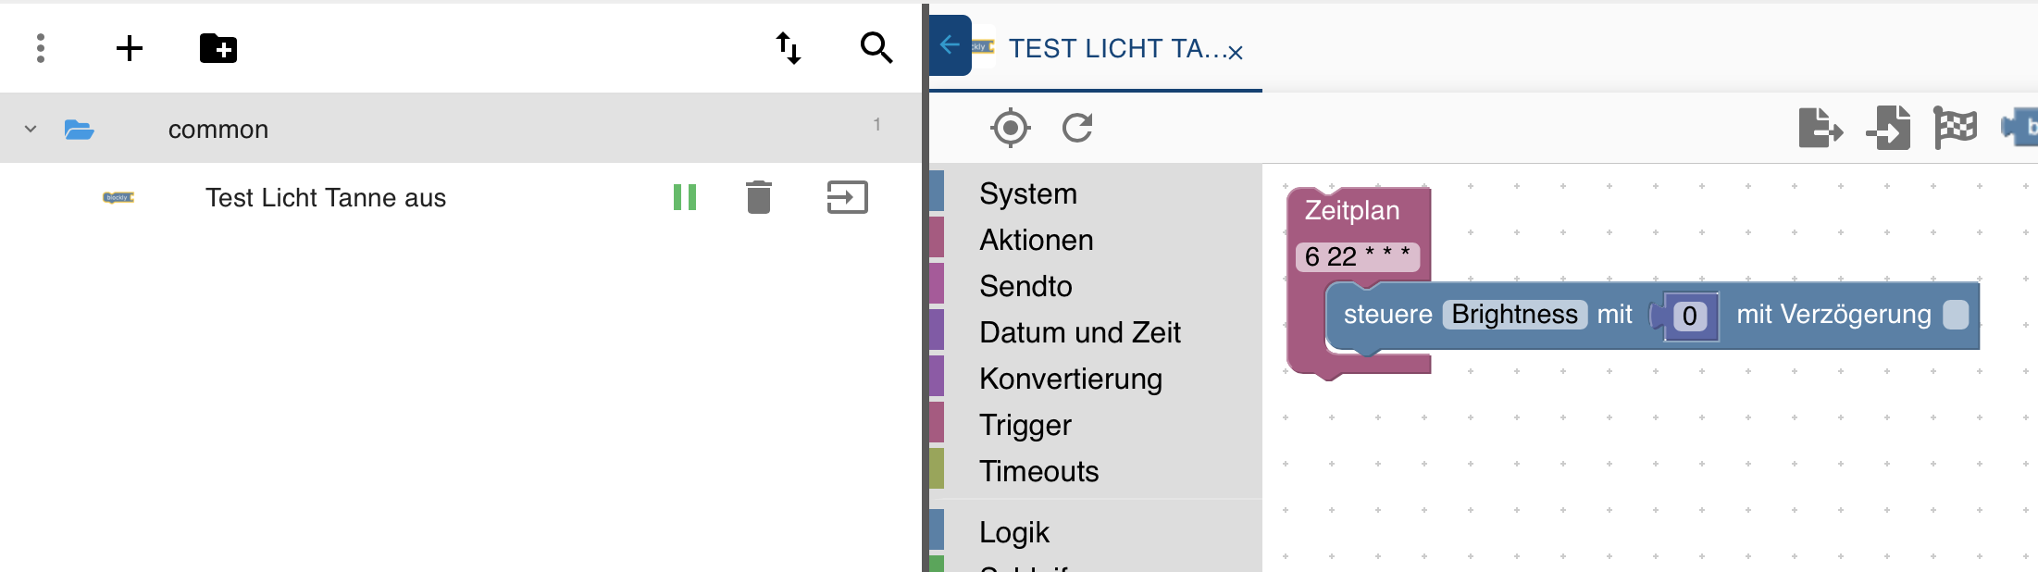
Task: Select the Trigger category color bar
Action: click(937, 425)
